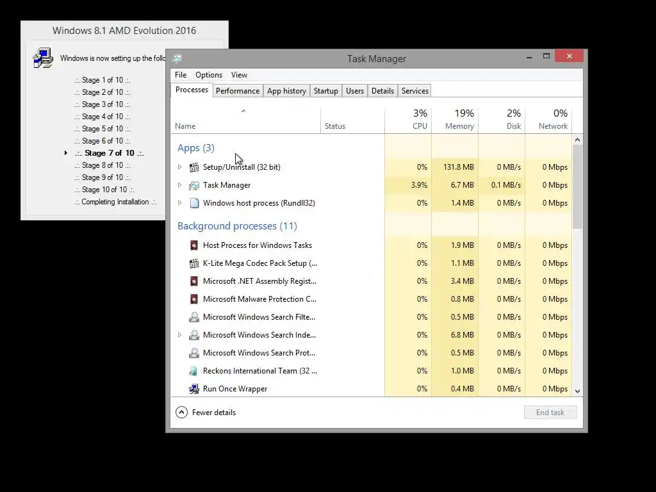Click Stage 10 of 10 in Evolution window
Viewport: 656px width, 492px height.
click(x=104, y=190)
